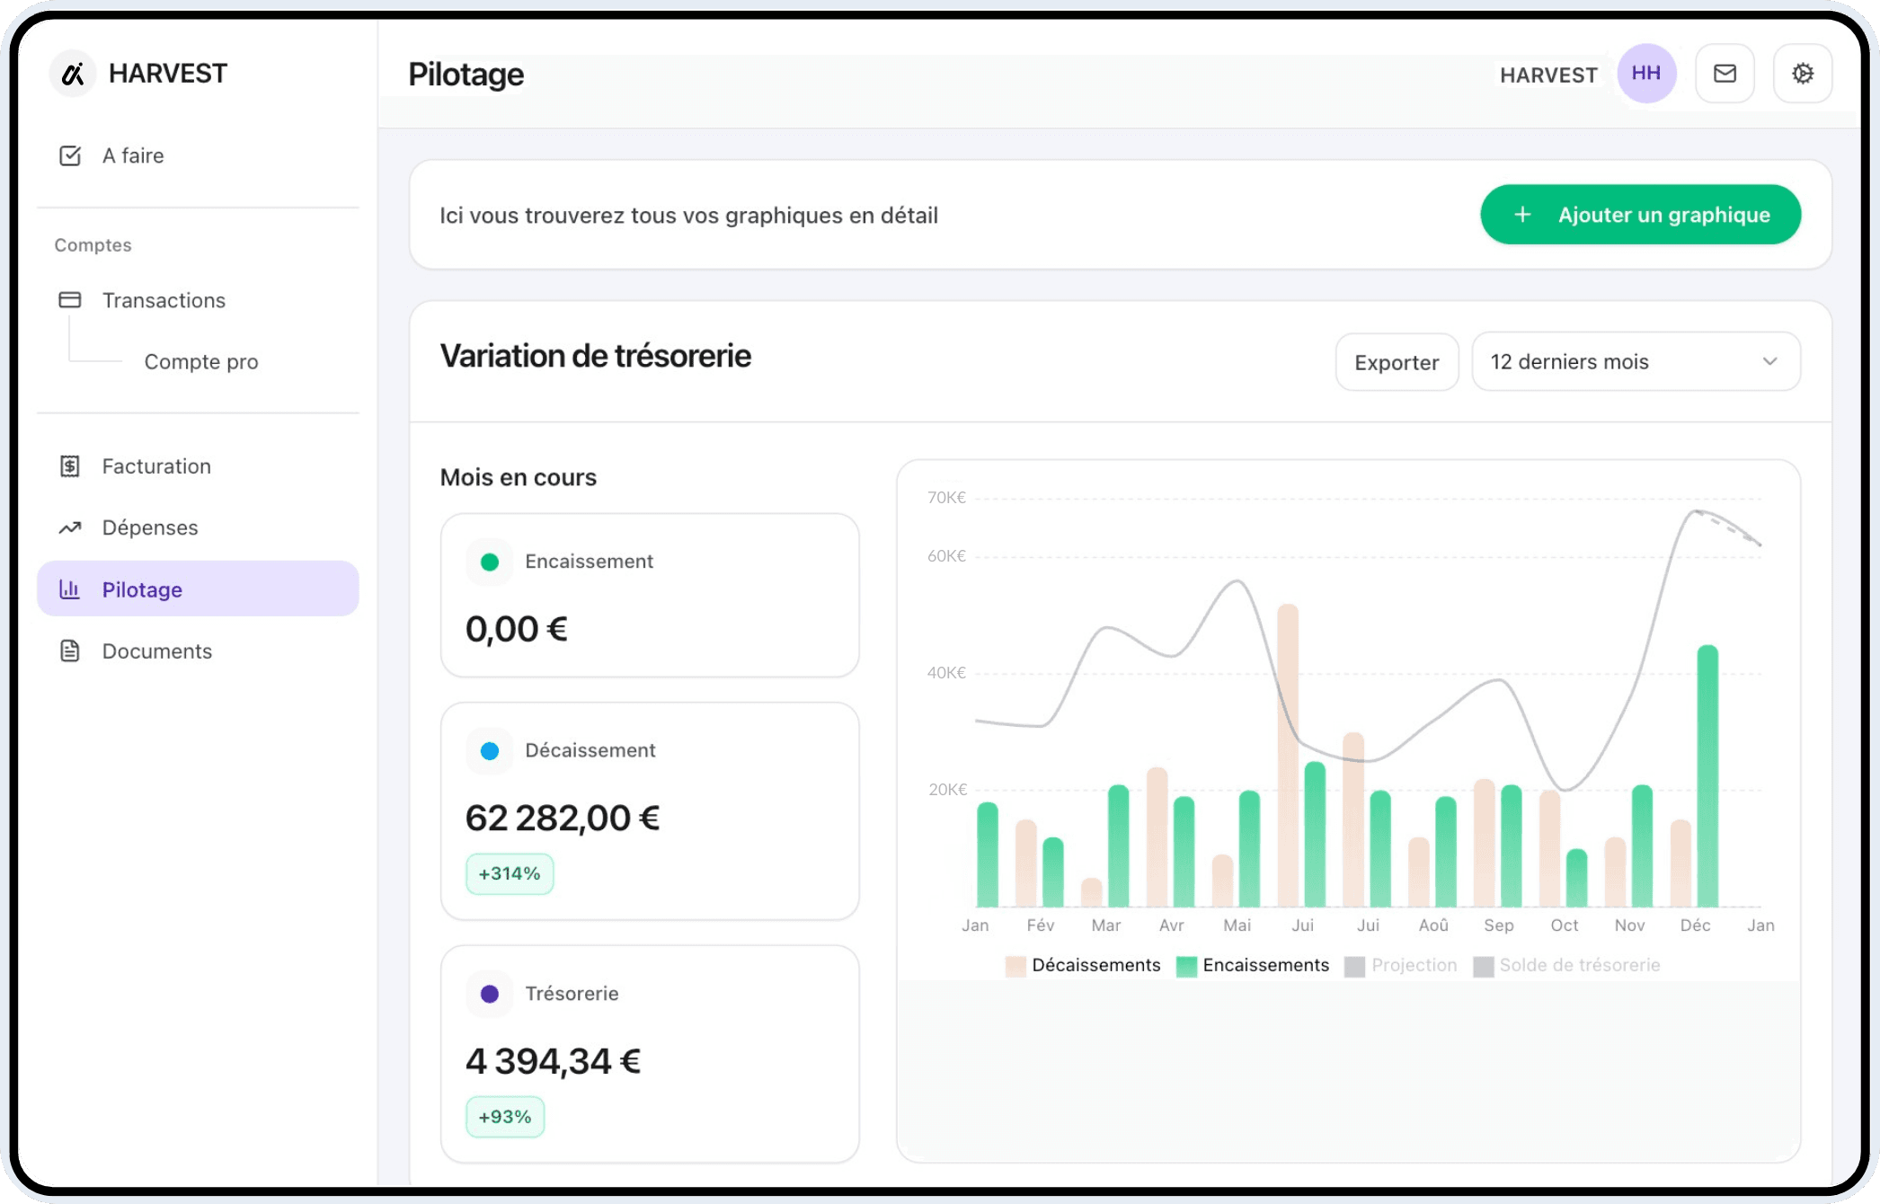Click the A faire checklist icon
Screen dimensions: 1880x1204
point(70,155)
